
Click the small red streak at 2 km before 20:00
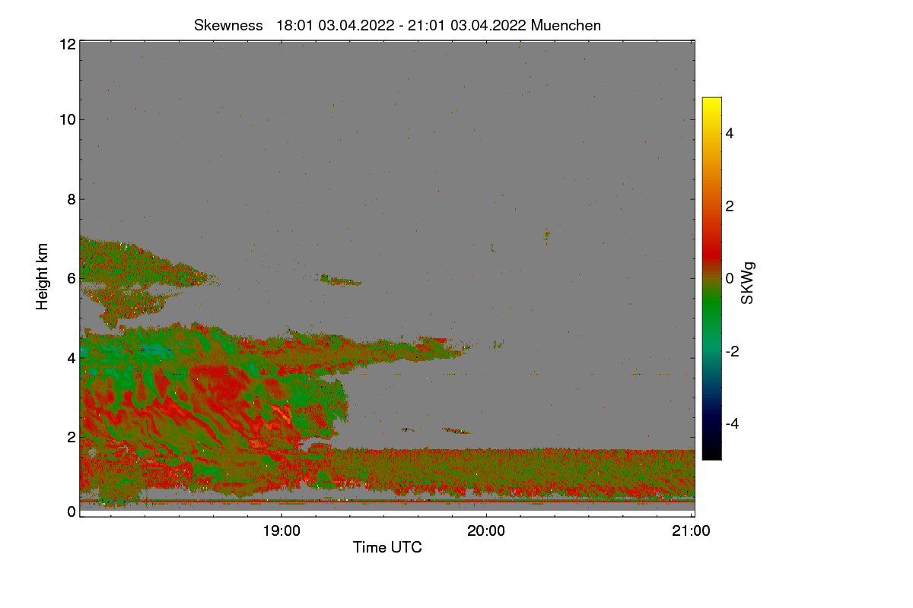point(457,431)
